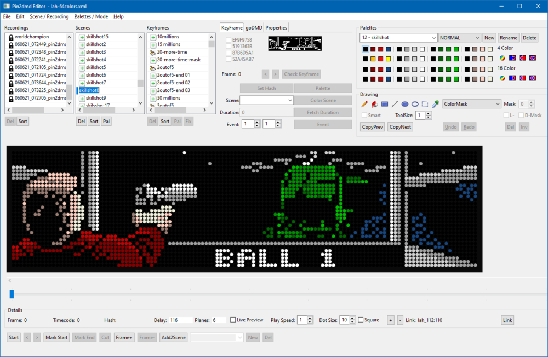This screenshot has width=548, height=357.
Task: Click the right-arrow swap icon under 4 Color
Action: click(x=512, y=58)
